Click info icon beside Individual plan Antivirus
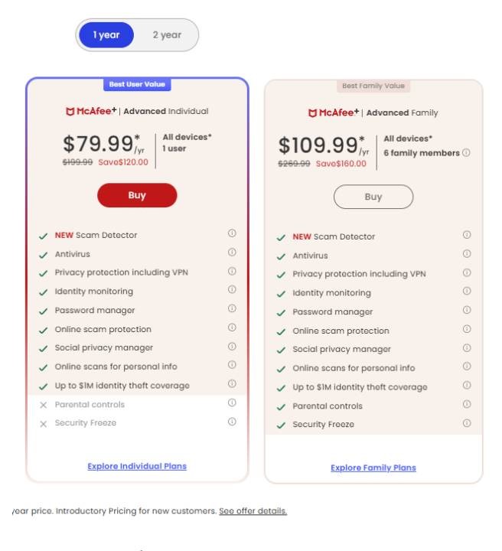This screenshot has height=551, width=502. point(232,253)
